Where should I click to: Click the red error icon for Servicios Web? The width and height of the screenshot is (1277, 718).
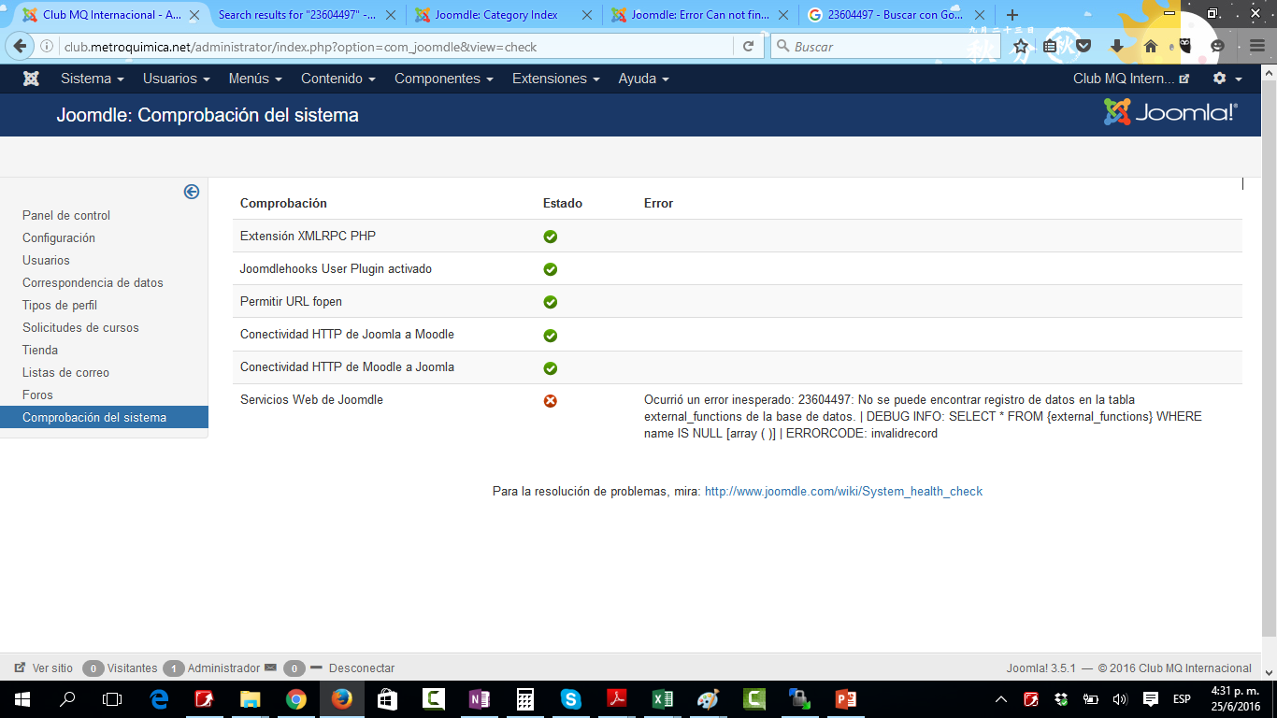[x=551, y=401]
